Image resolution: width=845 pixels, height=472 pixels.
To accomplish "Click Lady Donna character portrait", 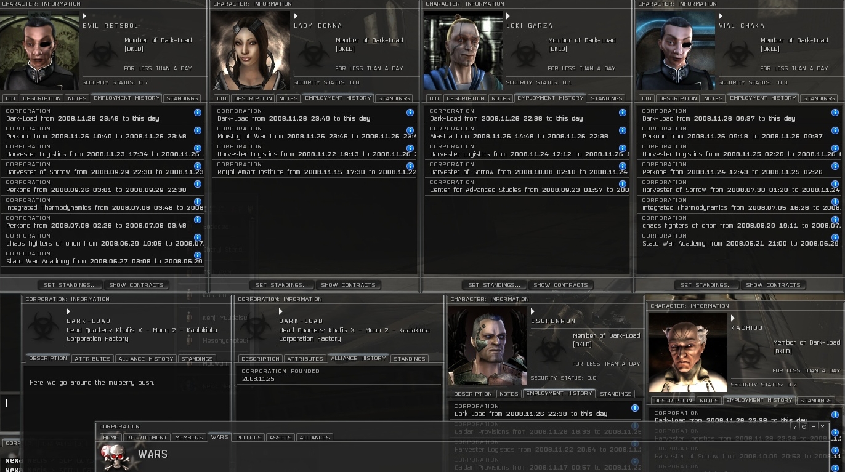I will tap(251, 50).
